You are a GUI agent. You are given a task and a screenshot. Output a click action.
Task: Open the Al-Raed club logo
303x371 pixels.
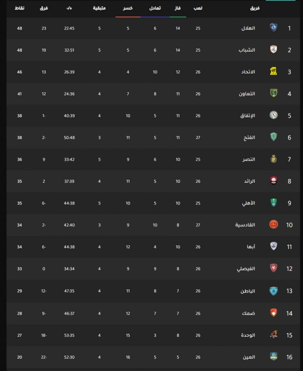point(274,181)
